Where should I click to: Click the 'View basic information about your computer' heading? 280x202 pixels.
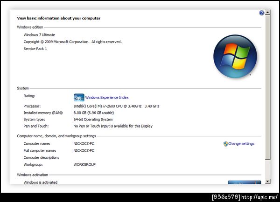click(x=59, y=18)
